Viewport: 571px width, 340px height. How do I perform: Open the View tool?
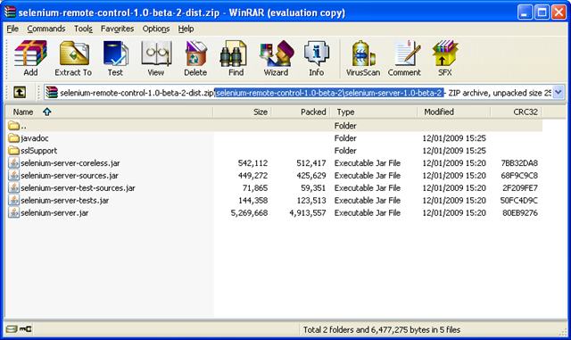156,54
